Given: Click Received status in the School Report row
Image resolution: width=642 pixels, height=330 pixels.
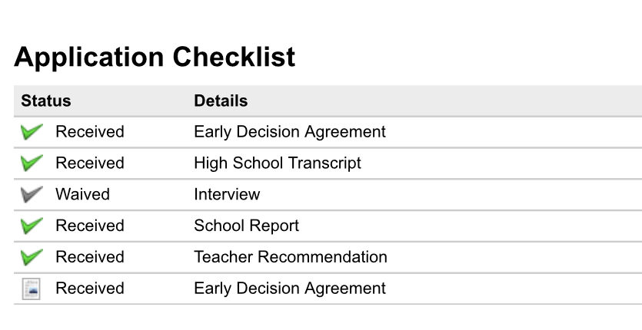Looking at the screenshot, I should tap(90, 226).
